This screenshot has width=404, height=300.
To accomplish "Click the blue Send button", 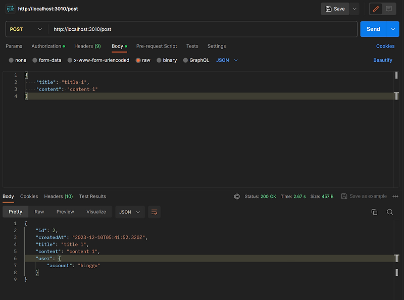I will pos(373,29).
